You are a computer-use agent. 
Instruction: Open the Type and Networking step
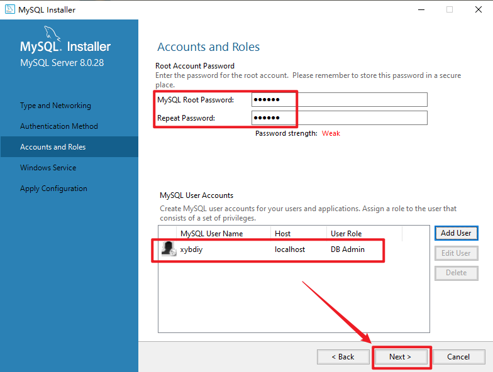[55, 106]
